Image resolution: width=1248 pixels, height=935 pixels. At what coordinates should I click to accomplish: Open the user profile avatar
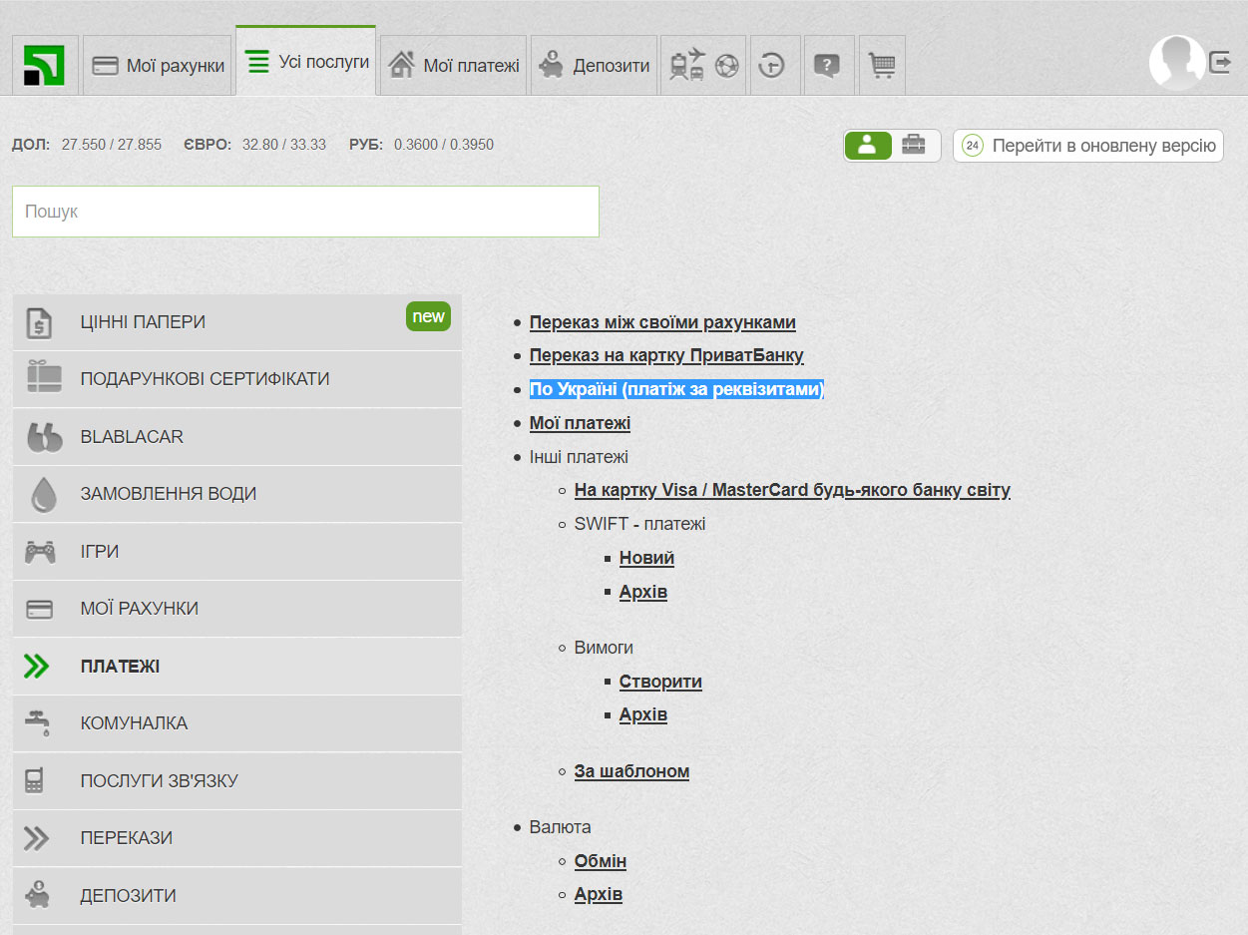[1177, 63]
